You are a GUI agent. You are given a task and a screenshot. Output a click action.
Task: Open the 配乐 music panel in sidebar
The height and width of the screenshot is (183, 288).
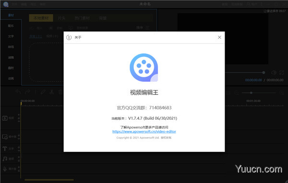(x=11, y=26)
